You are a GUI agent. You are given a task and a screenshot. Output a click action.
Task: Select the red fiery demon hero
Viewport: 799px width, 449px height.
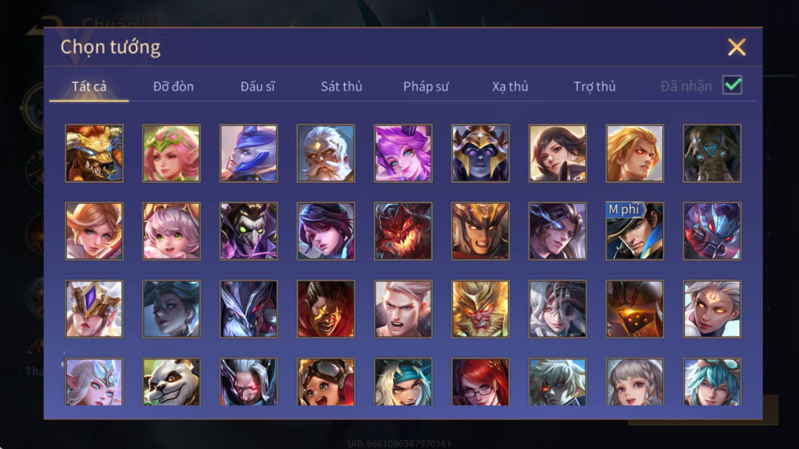pos(403,231)
